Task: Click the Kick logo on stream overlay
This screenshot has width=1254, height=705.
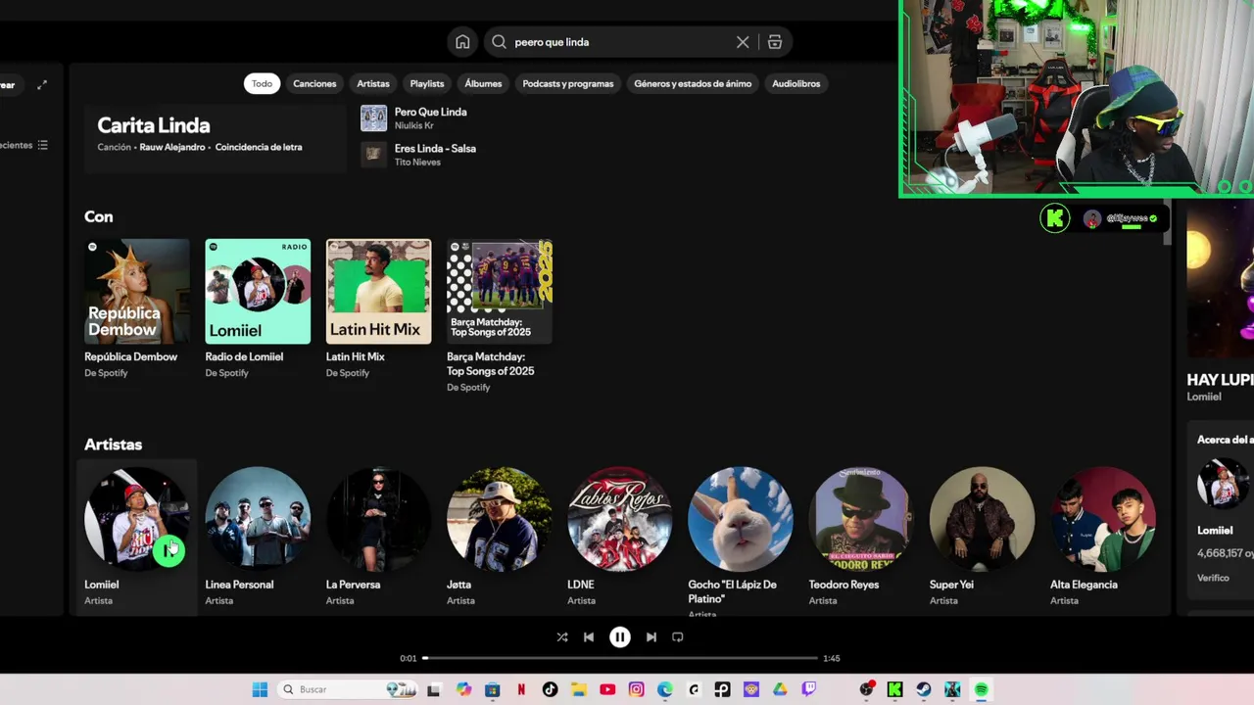Action: (1055, 218)
